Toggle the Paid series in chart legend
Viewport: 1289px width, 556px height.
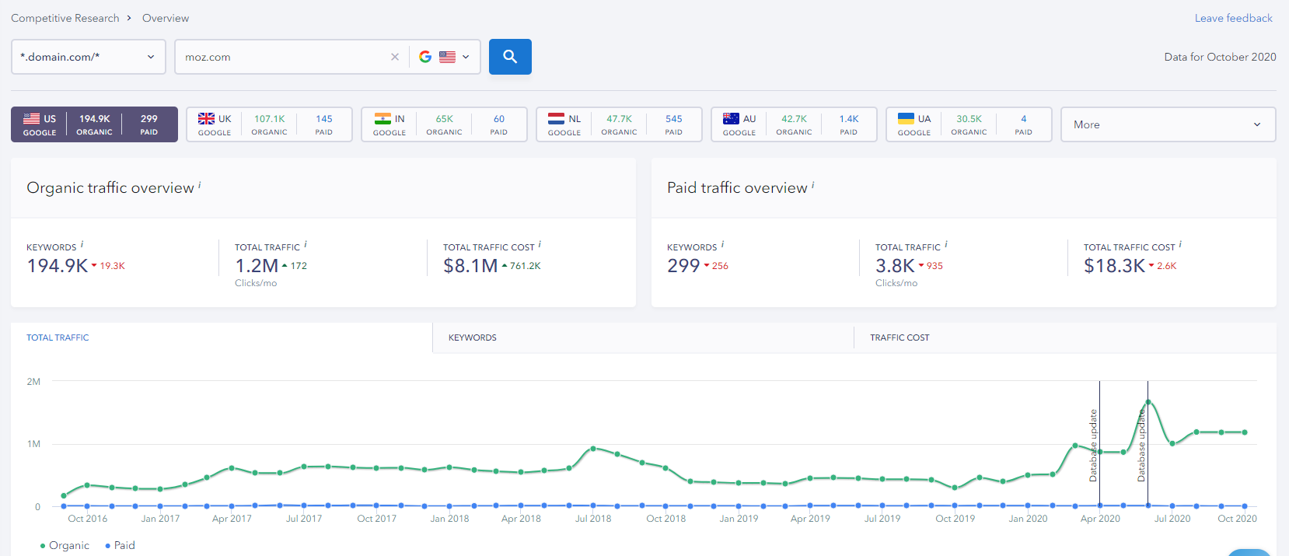(120, 545)
